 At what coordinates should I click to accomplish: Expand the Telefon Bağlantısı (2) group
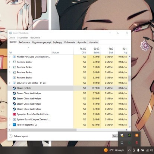click(10, 125)
